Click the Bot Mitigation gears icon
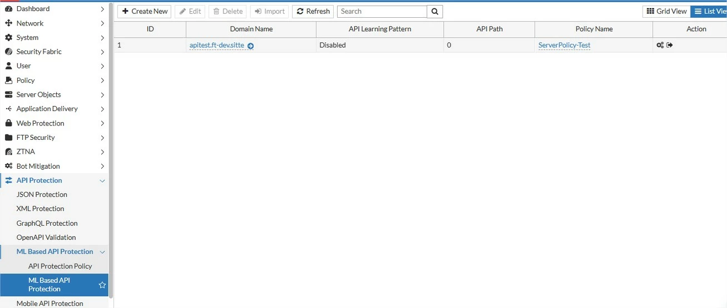This screenshot has width=727, height=308. (8, 166)
